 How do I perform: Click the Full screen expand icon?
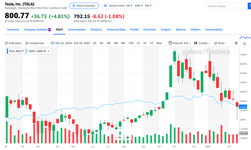coord(241,37)
